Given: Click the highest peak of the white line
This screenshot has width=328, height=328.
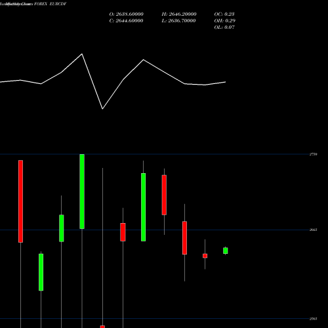Looking at the screenshot, I should click(82, 54).
